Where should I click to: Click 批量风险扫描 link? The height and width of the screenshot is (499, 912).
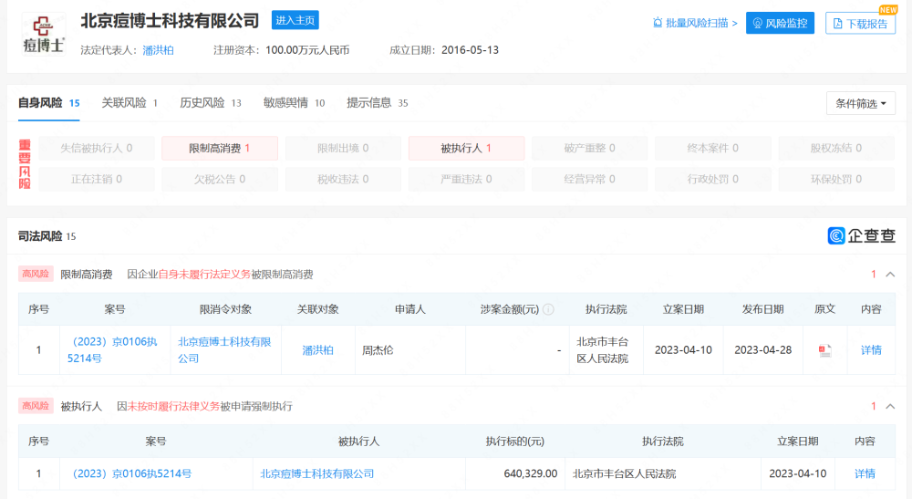click(695, 24)
